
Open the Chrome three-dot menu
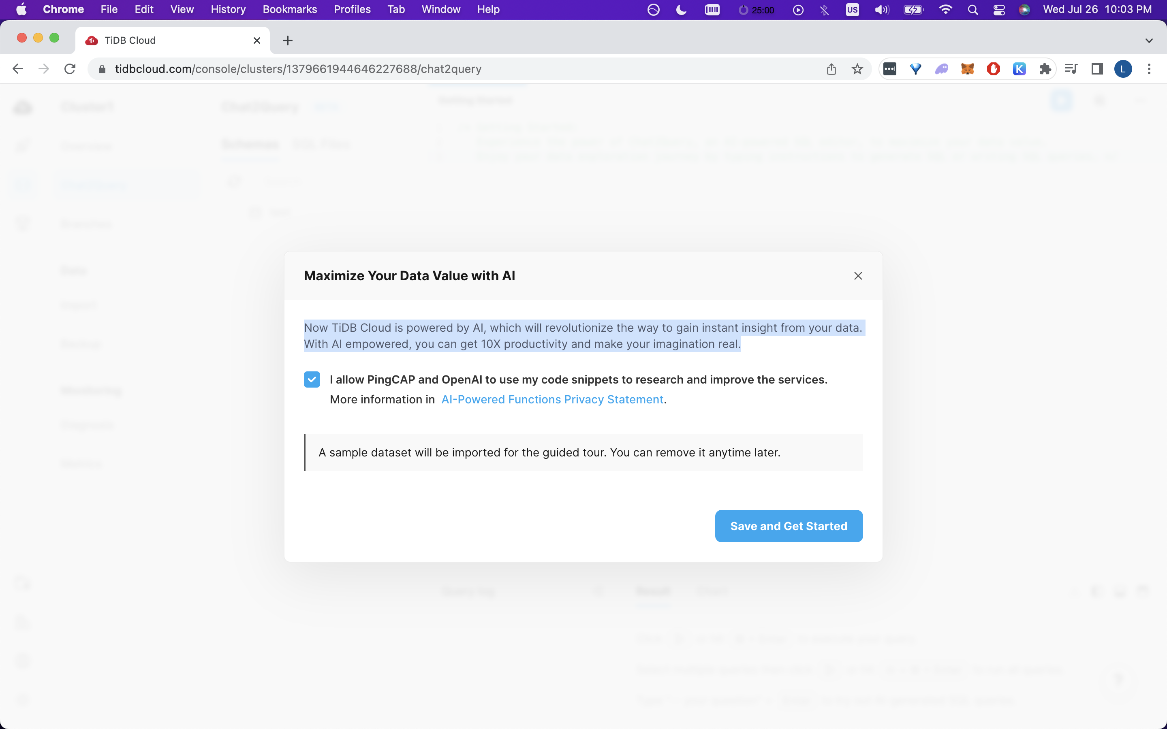tap(1149, 69)
